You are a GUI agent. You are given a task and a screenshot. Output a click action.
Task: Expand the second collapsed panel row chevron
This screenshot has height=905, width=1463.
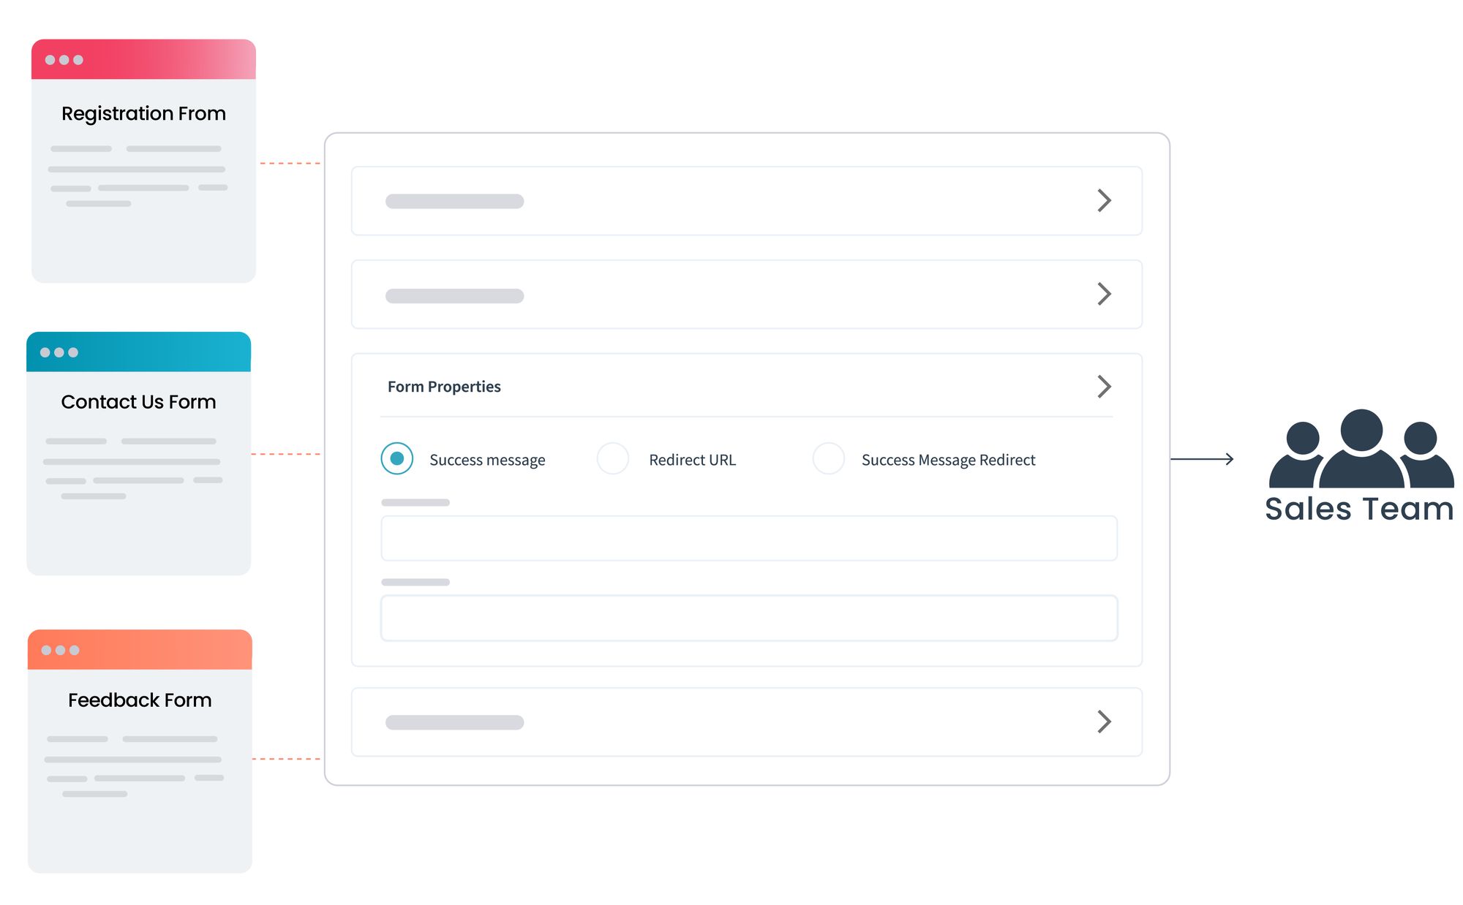1104,294
